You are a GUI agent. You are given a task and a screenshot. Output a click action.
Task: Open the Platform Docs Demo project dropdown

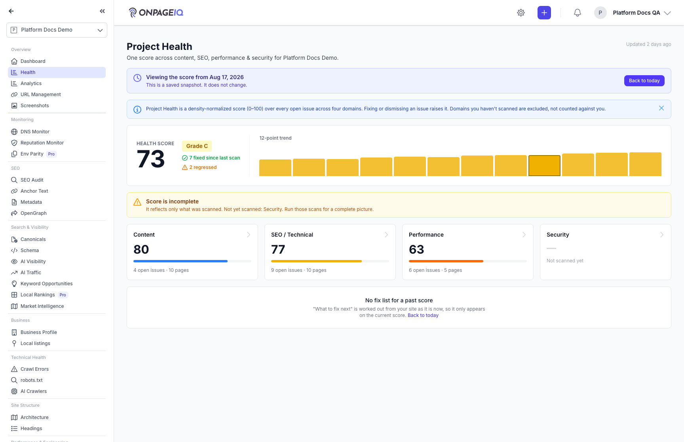point(57,30)
